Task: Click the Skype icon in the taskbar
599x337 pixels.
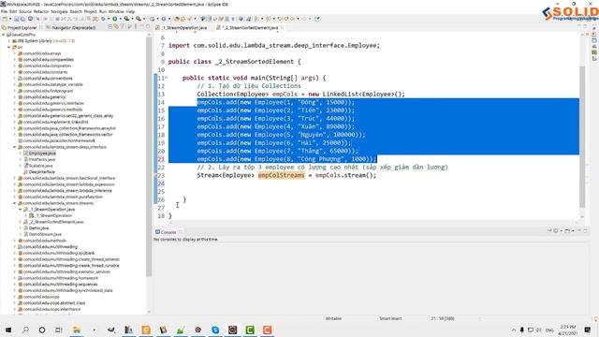Action: 215,330
